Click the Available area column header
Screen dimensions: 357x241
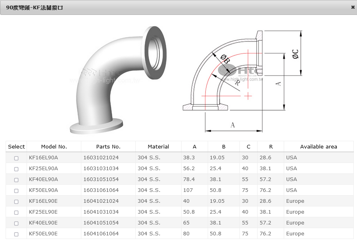point(318,147)
